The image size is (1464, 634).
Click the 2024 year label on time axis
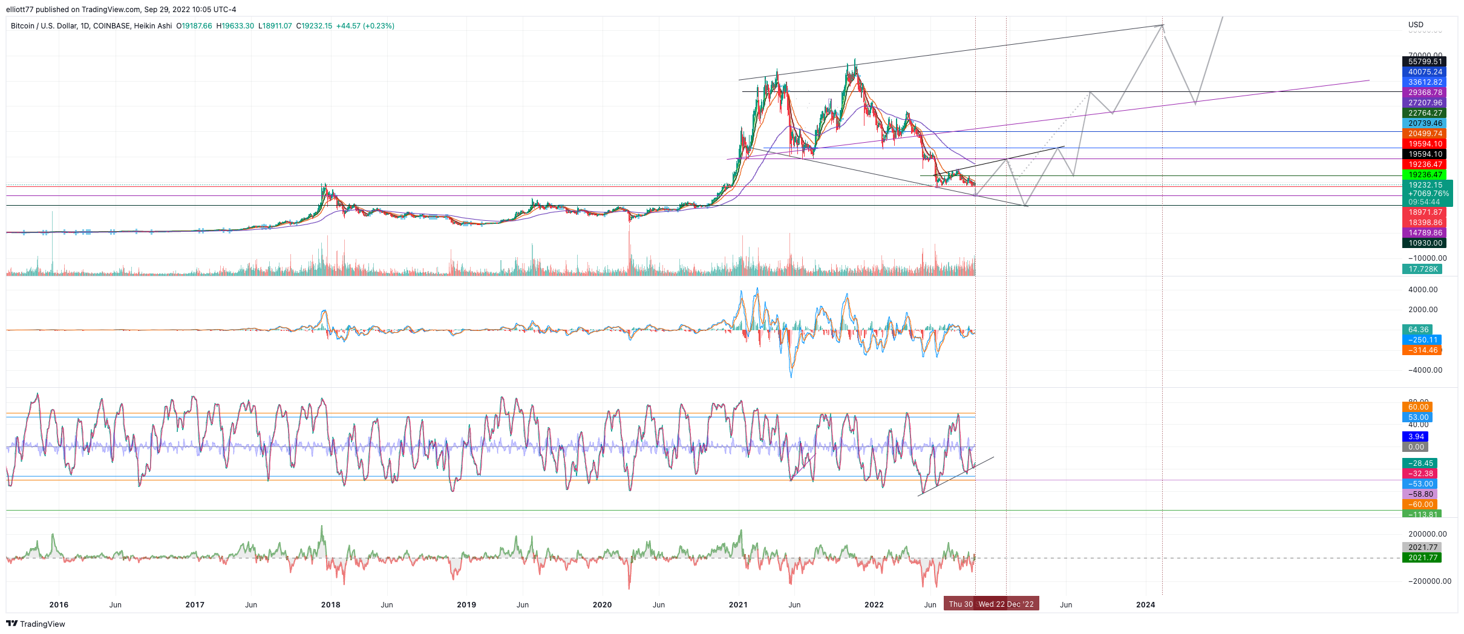pos(1146,605)
